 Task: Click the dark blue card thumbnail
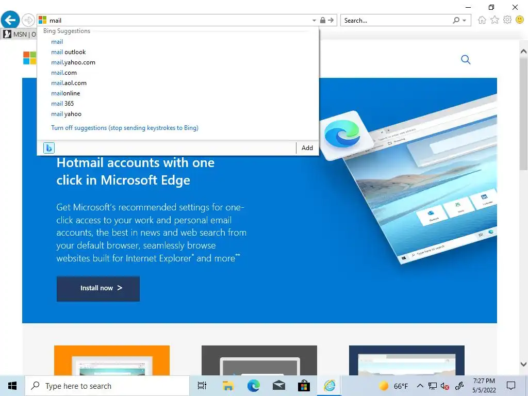[407, 360]
